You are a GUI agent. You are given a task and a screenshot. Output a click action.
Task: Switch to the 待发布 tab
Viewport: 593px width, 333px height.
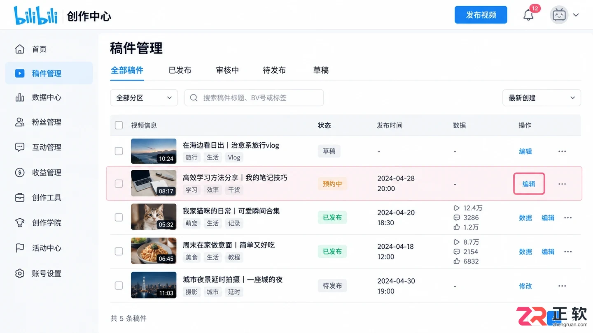pos(274,70)
